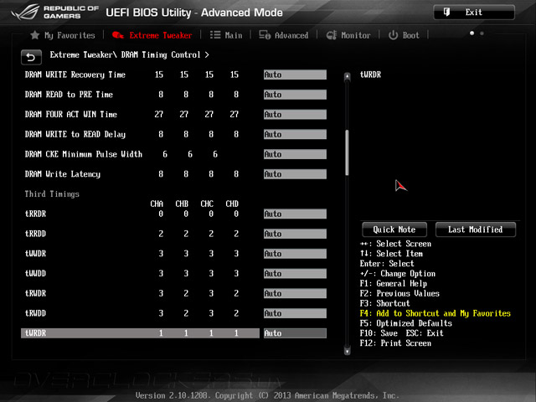This screenshot has width=536, height=402.
Task: Select DRAM Write Latency Auto field
Action: click(295, 174)
